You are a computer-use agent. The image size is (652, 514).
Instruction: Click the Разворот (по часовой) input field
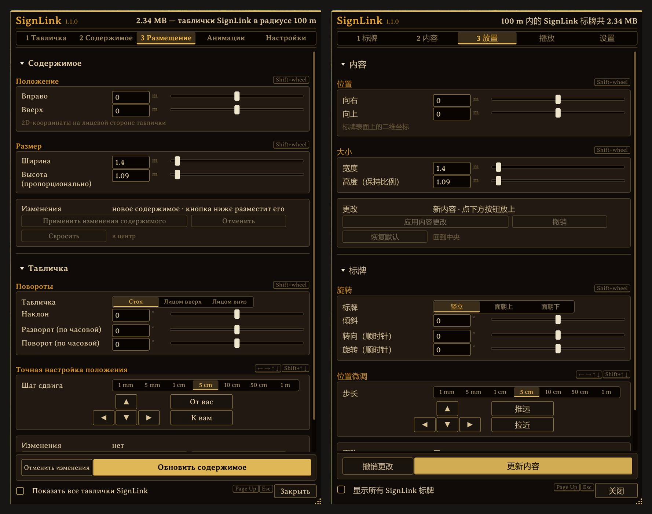[131, 330]
